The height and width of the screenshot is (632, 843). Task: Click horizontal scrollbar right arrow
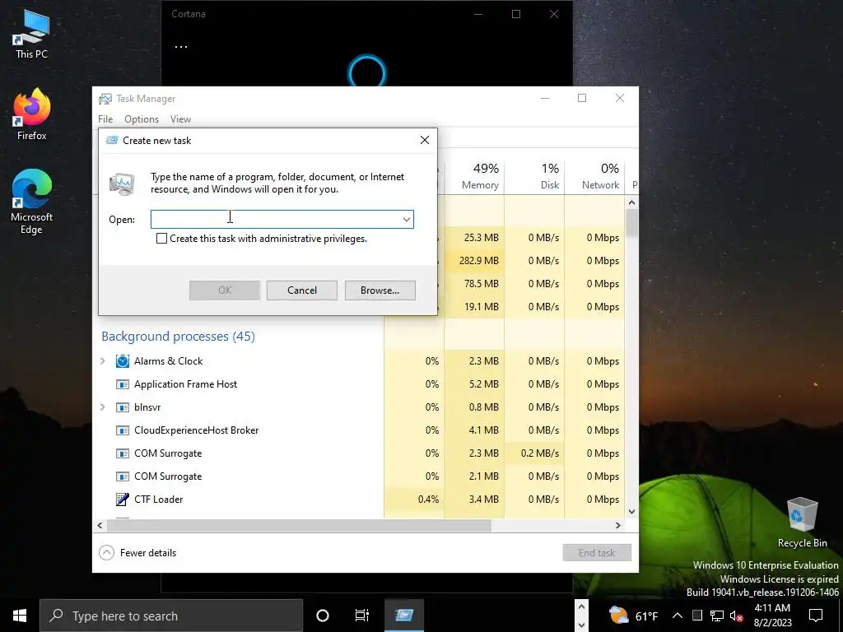[x=618, y=525]
